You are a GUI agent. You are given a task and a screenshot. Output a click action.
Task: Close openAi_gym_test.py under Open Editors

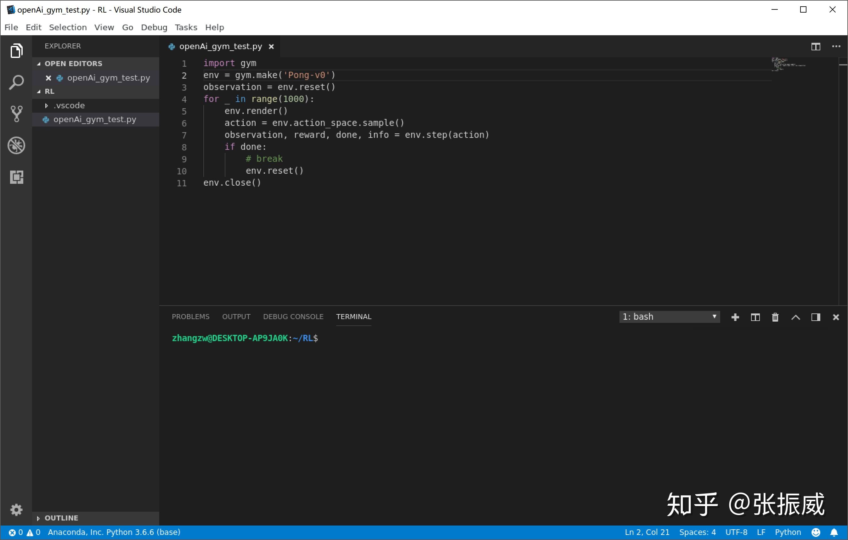pyautogui.click(x=48, y=78)
